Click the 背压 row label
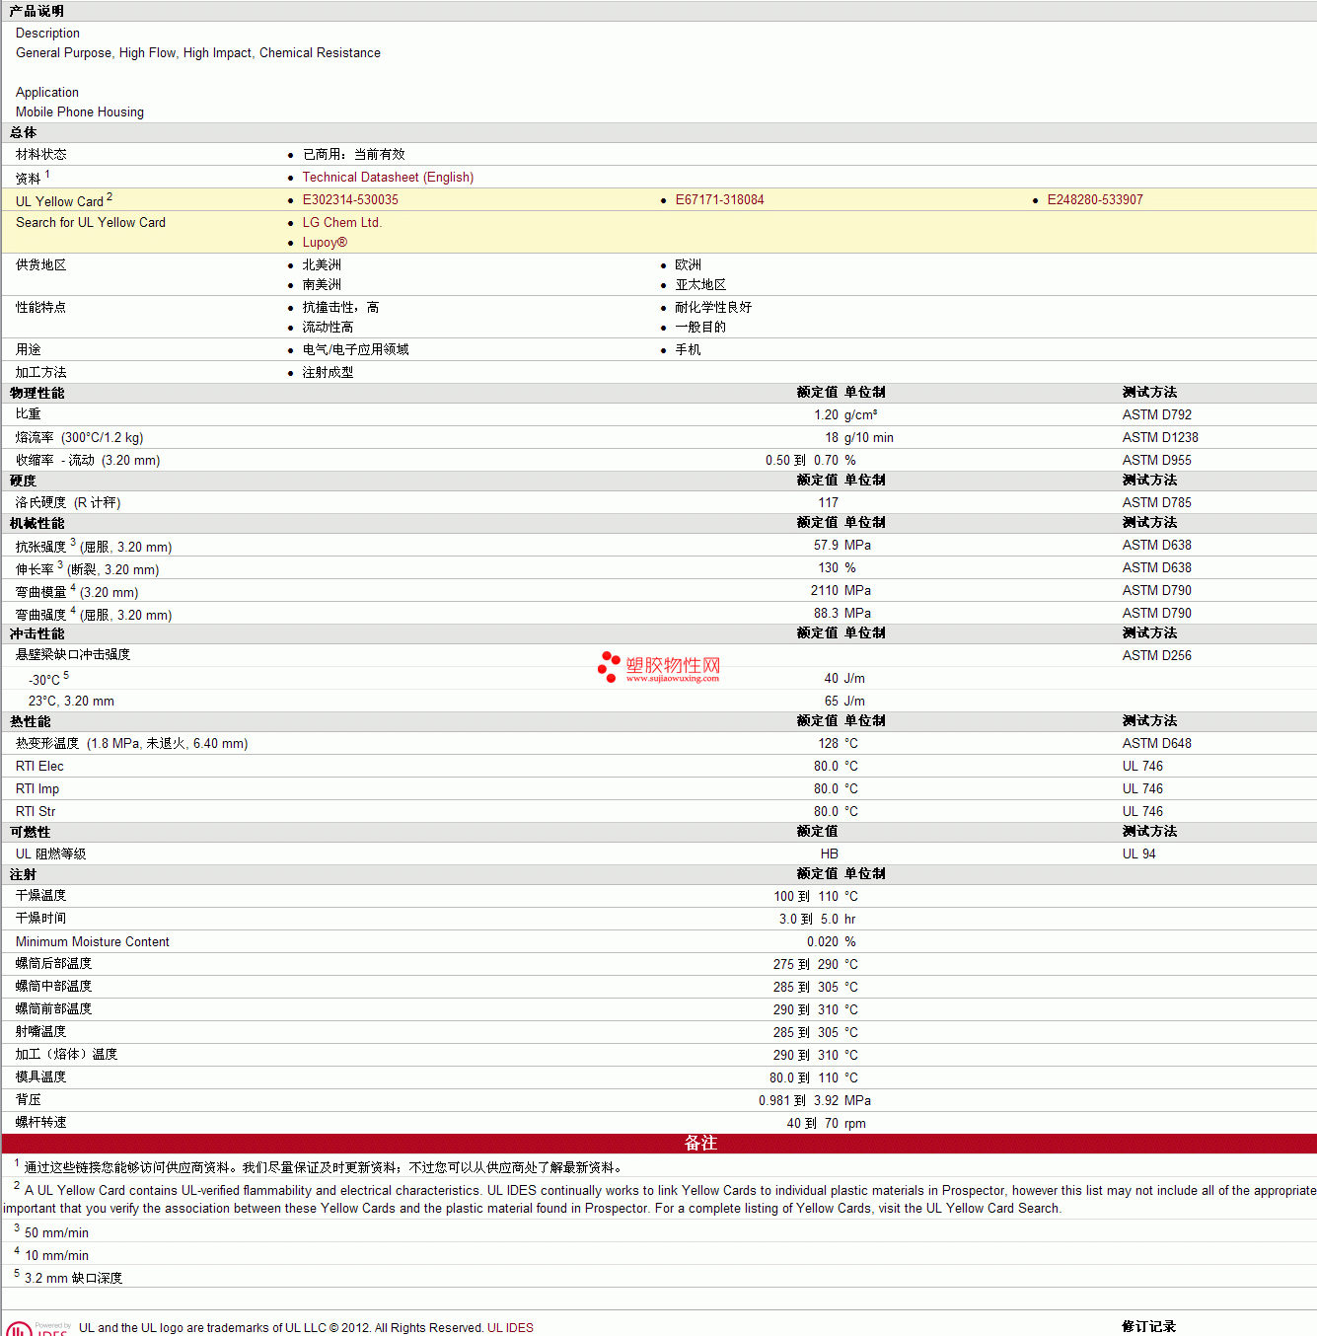 click(28, 1100)
